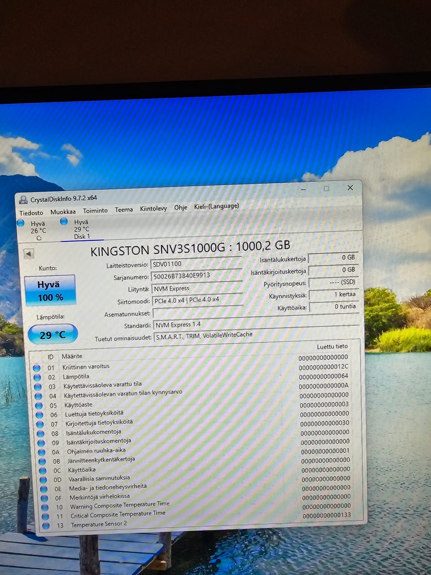Click status icon of Temperature Sensor 2 row
This screenshot has height=575, width=431.
(x=46, y=526)
